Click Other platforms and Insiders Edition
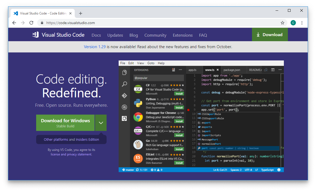The height and width of the screenshot is (191, 316). pyautogui.click(x=71, y=139)
